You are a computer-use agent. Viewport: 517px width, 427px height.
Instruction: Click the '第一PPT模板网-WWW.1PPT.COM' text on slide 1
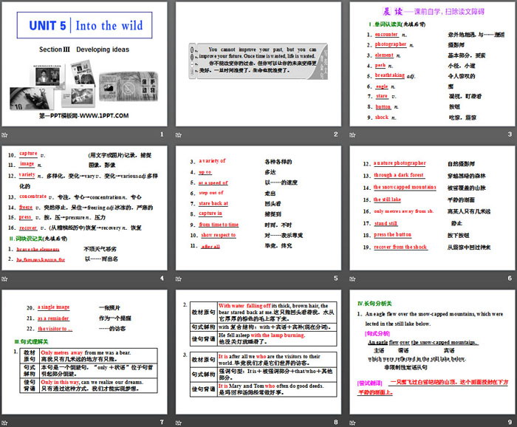tap(84, 116)
